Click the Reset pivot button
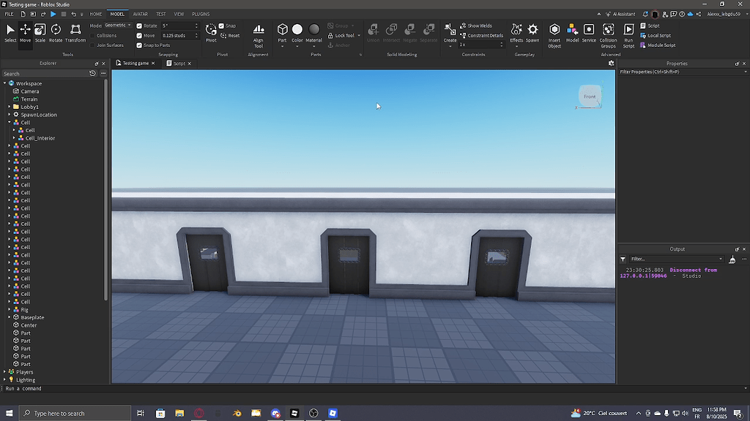This screenshot has height=421, width=750. click(x=231, y=35)
